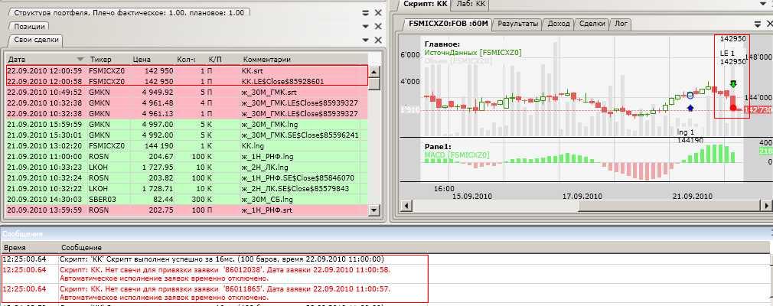
Task: Select the GMKN row priced 4 961.13
Action: coord(187,114)
